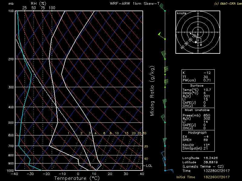This screenshot has height=181, width=242.
Task: Click the "mb" pressure unit label
Action: click(x=11, y=4)
